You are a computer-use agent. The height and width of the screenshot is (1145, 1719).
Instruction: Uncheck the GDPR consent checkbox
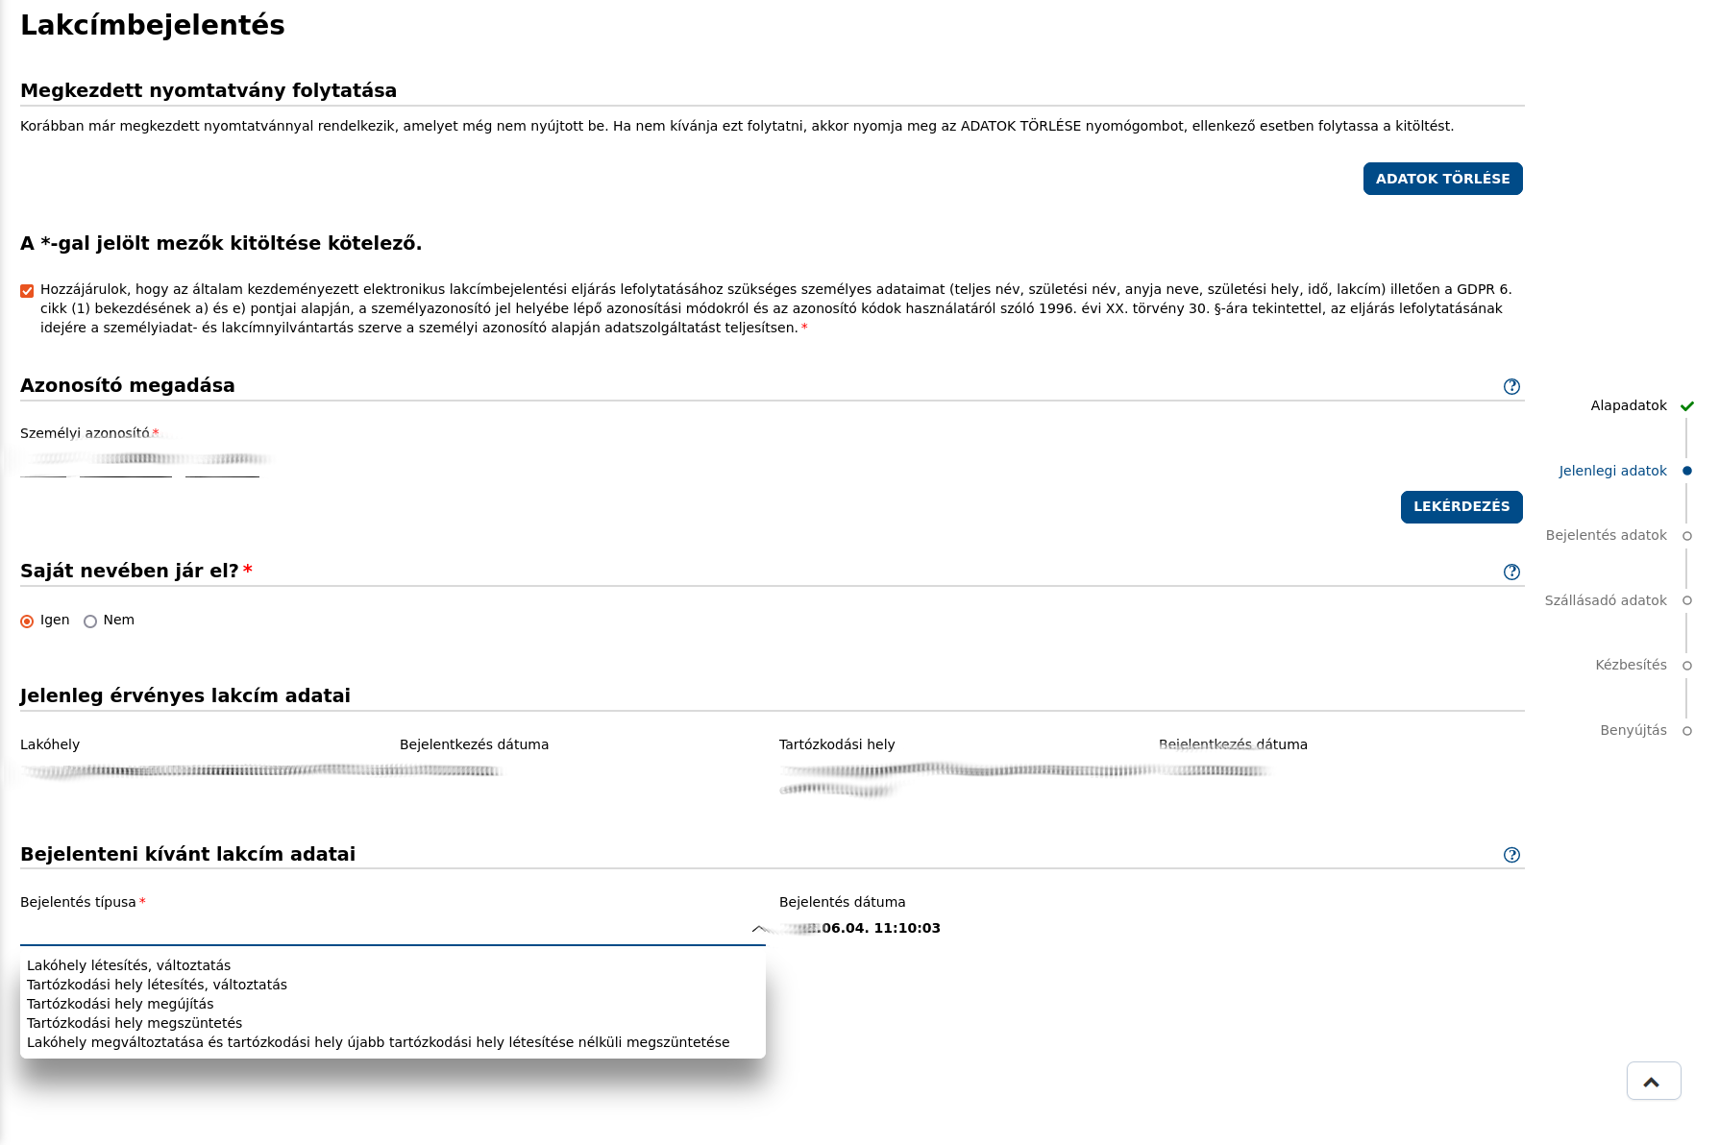pos(27,290)
